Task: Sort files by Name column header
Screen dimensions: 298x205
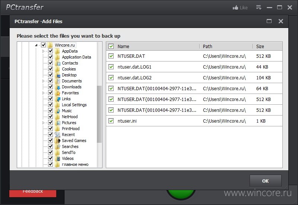Action: (123, 46)
